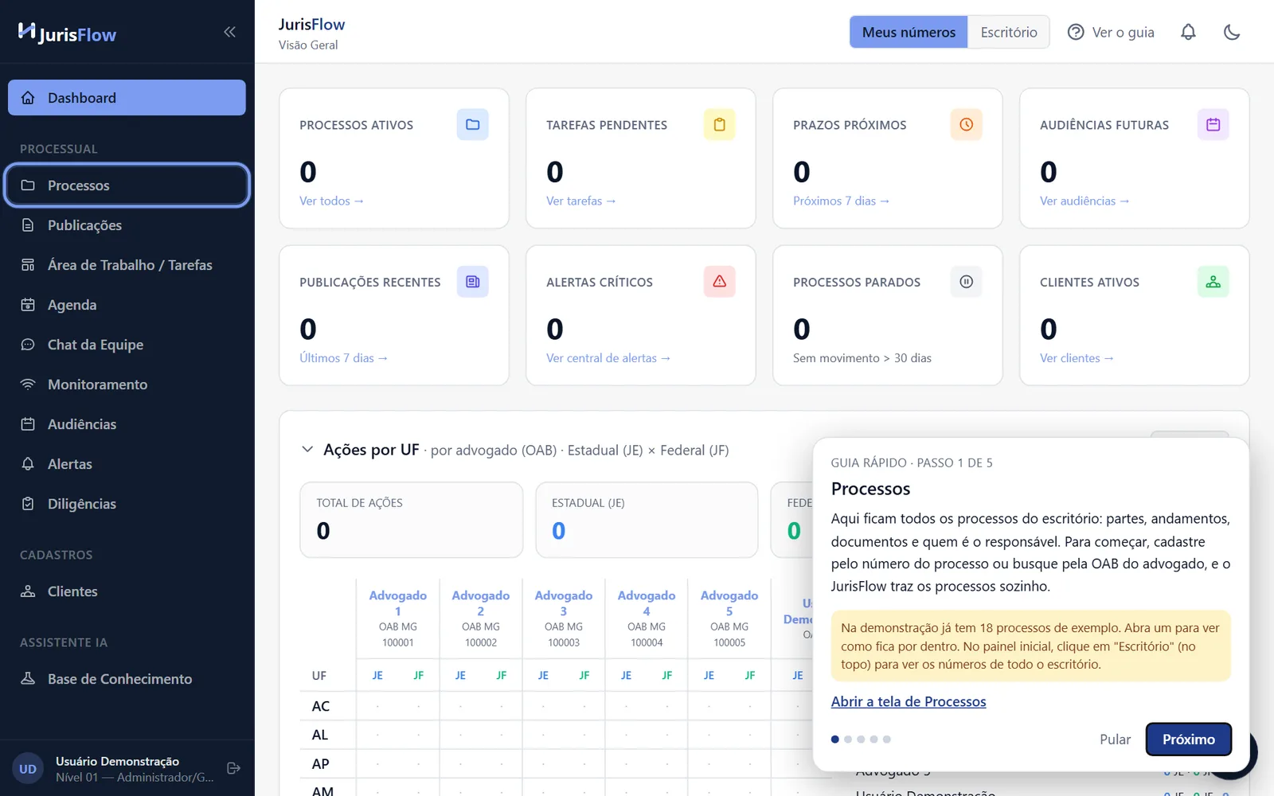Click Ver audiências link
The image size is (1274, 796).
1084,201
